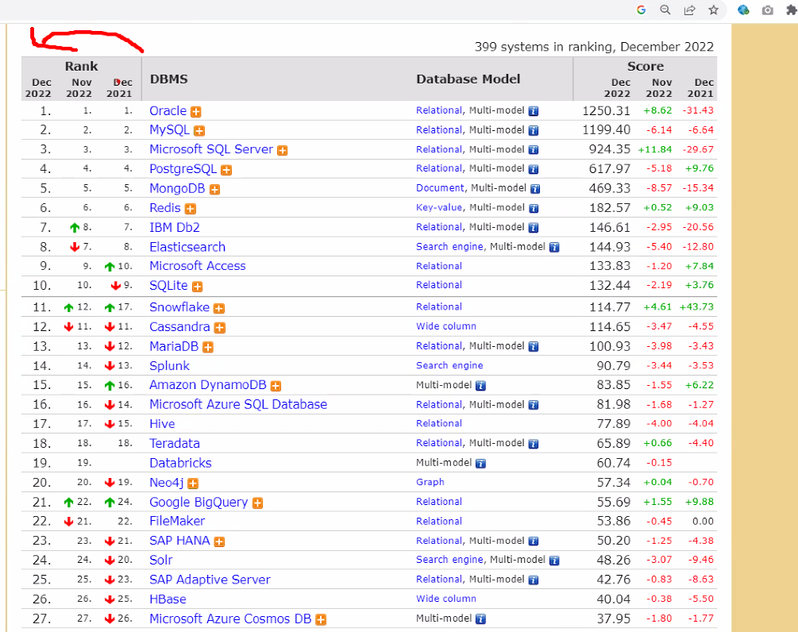Open the Teradata link

coord(175,443)
